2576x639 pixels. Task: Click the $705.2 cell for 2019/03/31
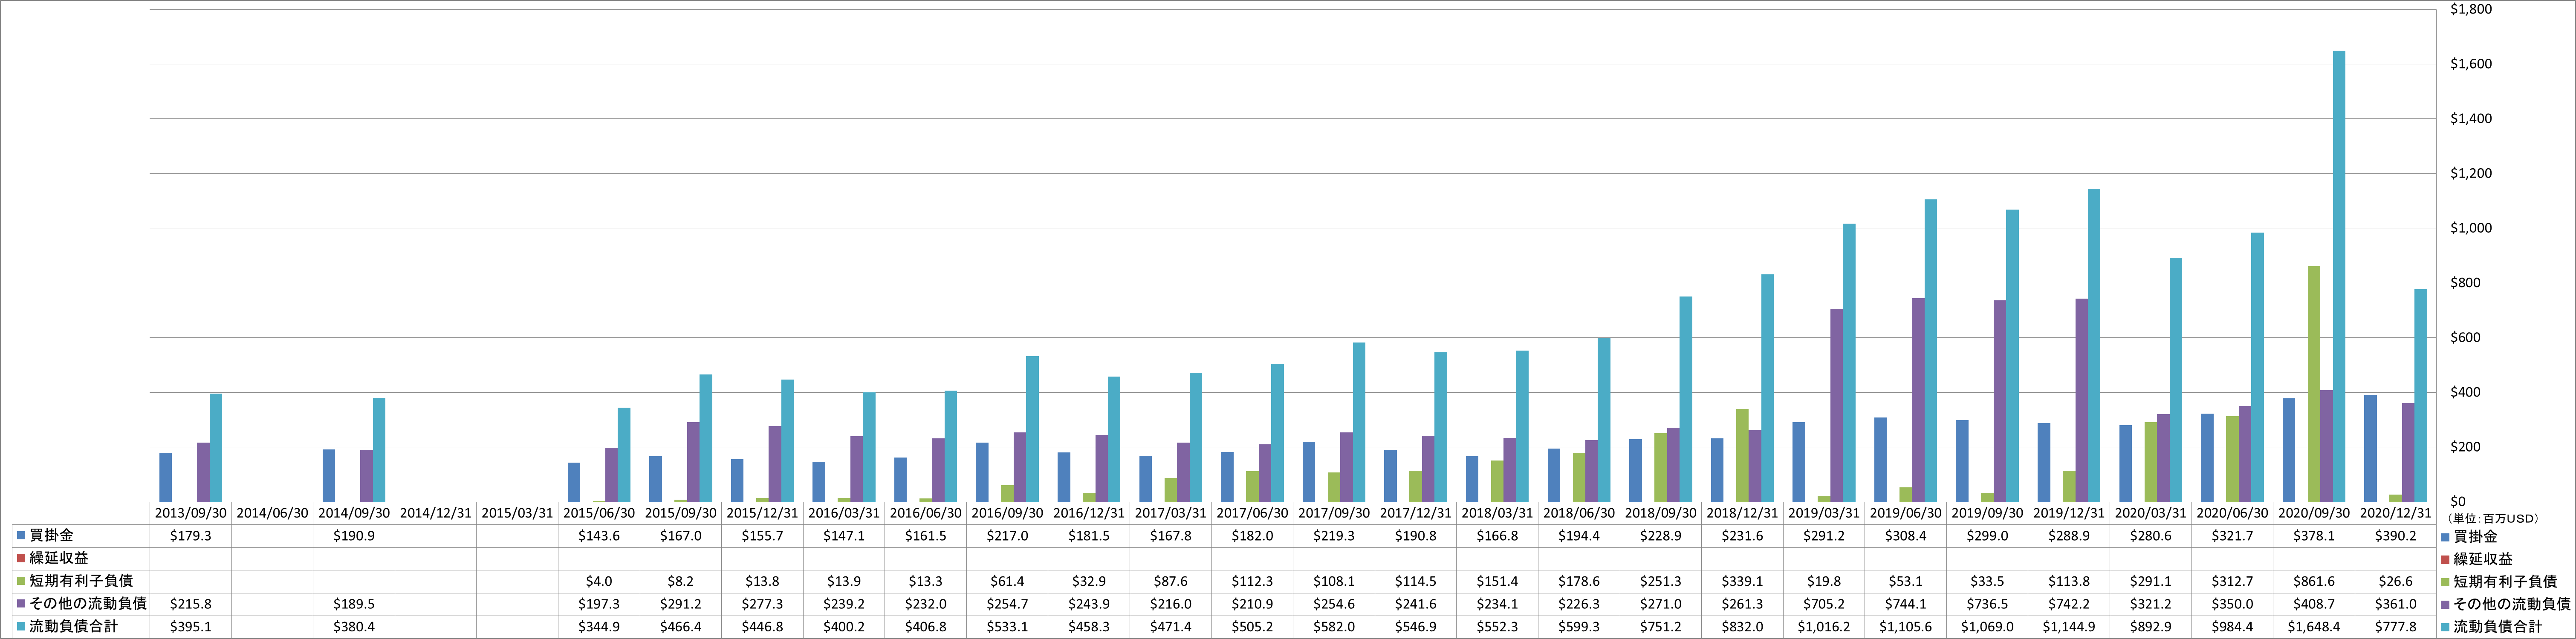click(1825, 604)
